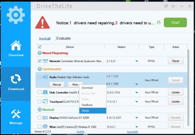195x135 pixels.
Task: Open the Update link in status bar
Action: tap(80, 132)
